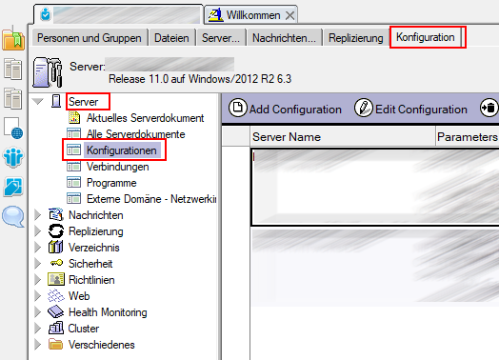The width and height of the screenshot is (499, 360).
Task: Collapse the Server tree node
Action: click(x=38, y=102)
